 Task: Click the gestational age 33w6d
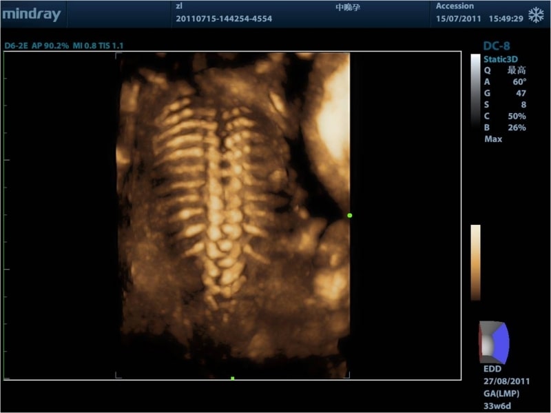[497, 406]
